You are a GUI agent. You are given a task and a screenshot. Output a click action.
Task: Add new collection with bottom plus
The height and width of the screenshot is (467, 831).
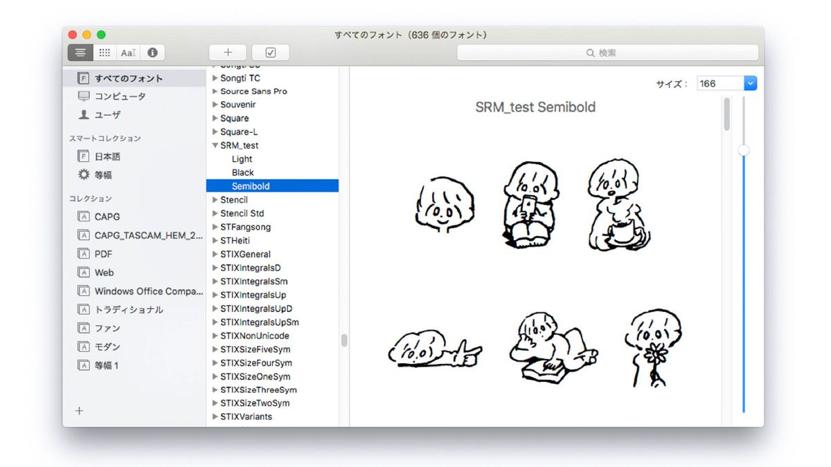(79, 411)
